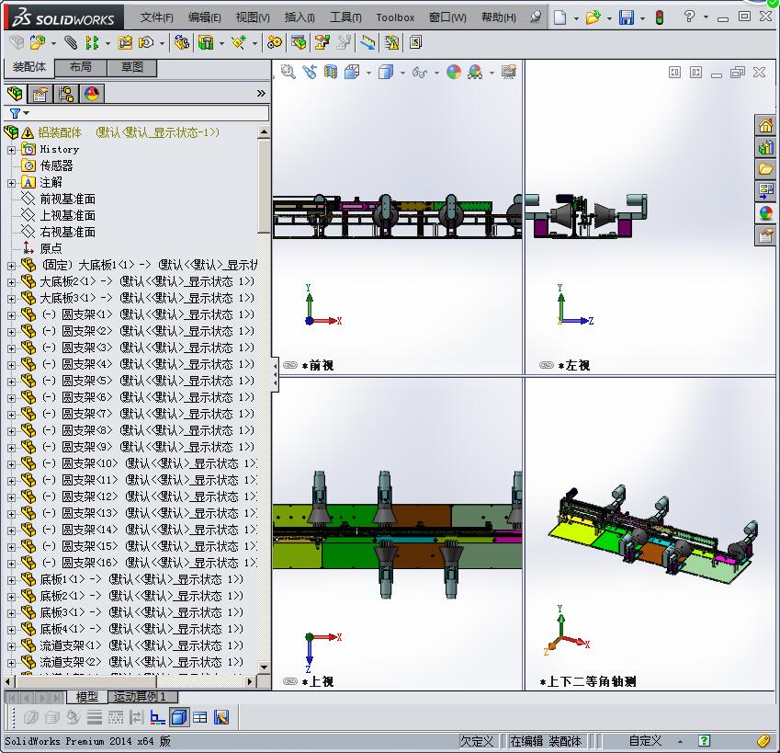The height and width of the screenshot is (753, 780).
Task: Click the Linear Component Pattern icon
Action: pyautogui.click(x=92, y=43)
